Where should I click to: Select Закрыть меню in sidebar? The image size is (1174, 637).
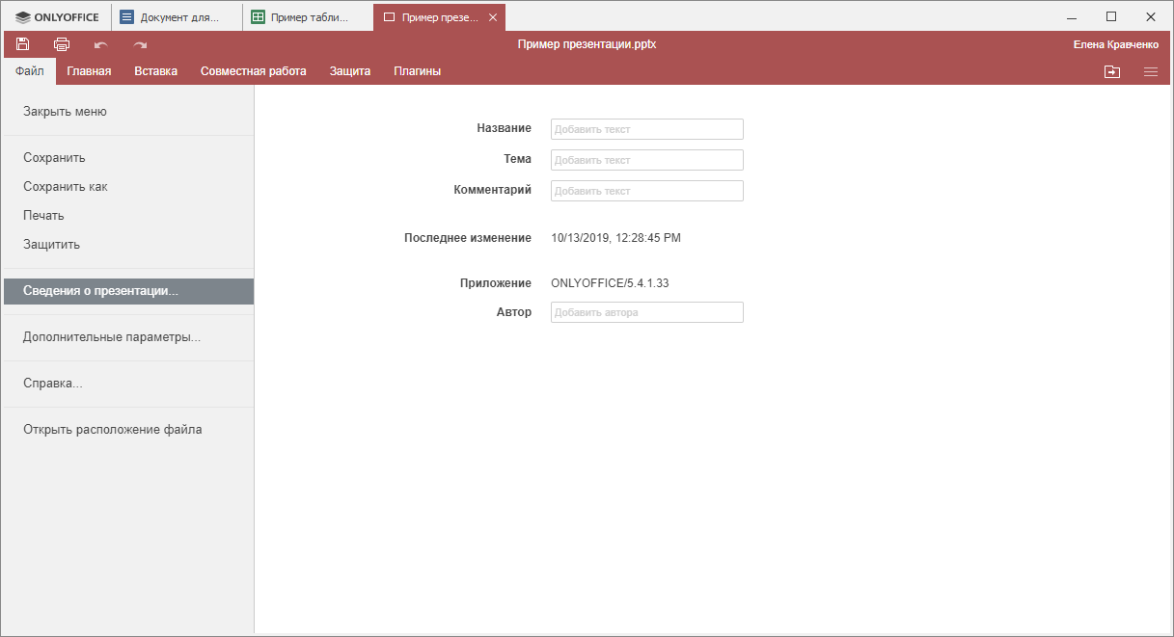pyautogui.click(x=65, y=112)
